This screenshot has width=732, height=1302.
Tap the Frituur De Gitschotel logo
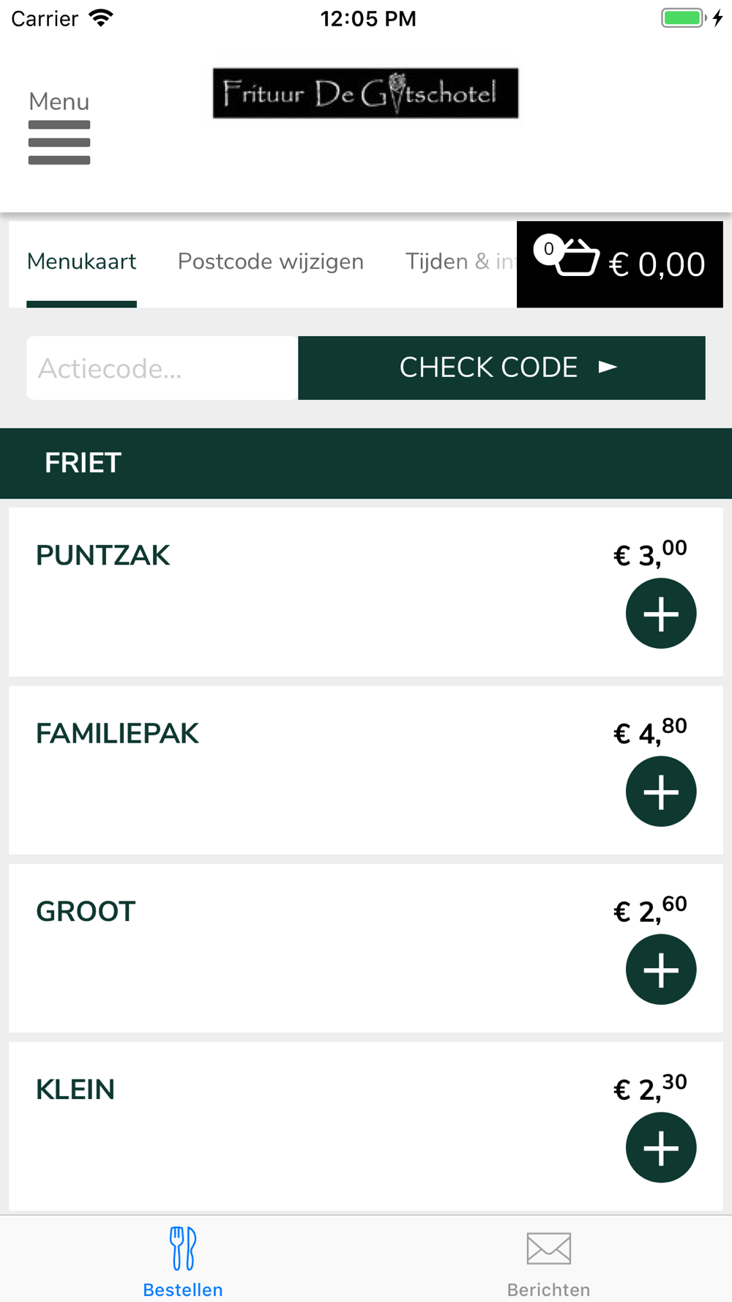coord(365,93)
